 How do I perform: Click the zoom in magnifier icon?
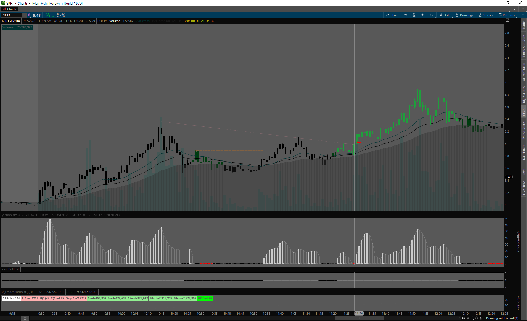pyautogui.click(x=472, y=318)
